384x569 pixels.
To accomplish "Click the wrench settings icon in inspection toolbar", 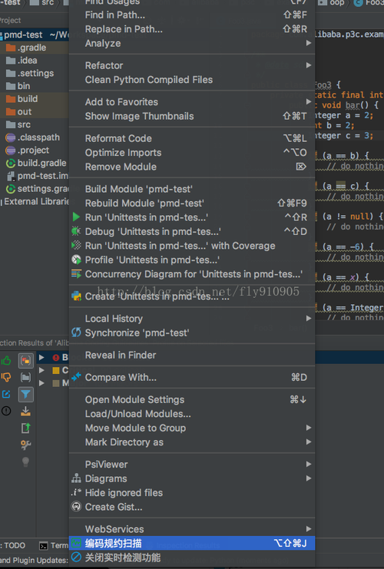I will 25,445.
